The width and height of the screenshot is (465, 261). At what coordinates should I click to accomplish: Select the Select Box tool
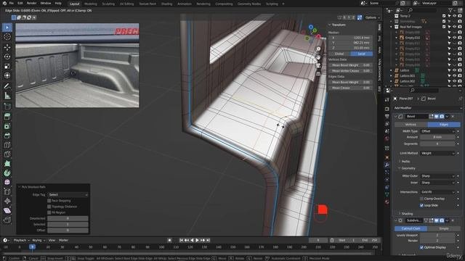click(7, 28)
